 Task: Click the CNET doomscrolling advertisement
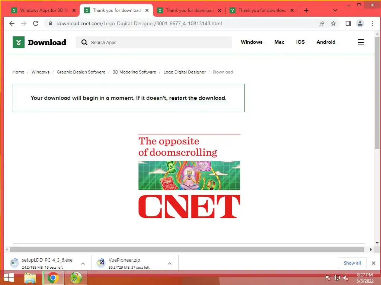189,176
